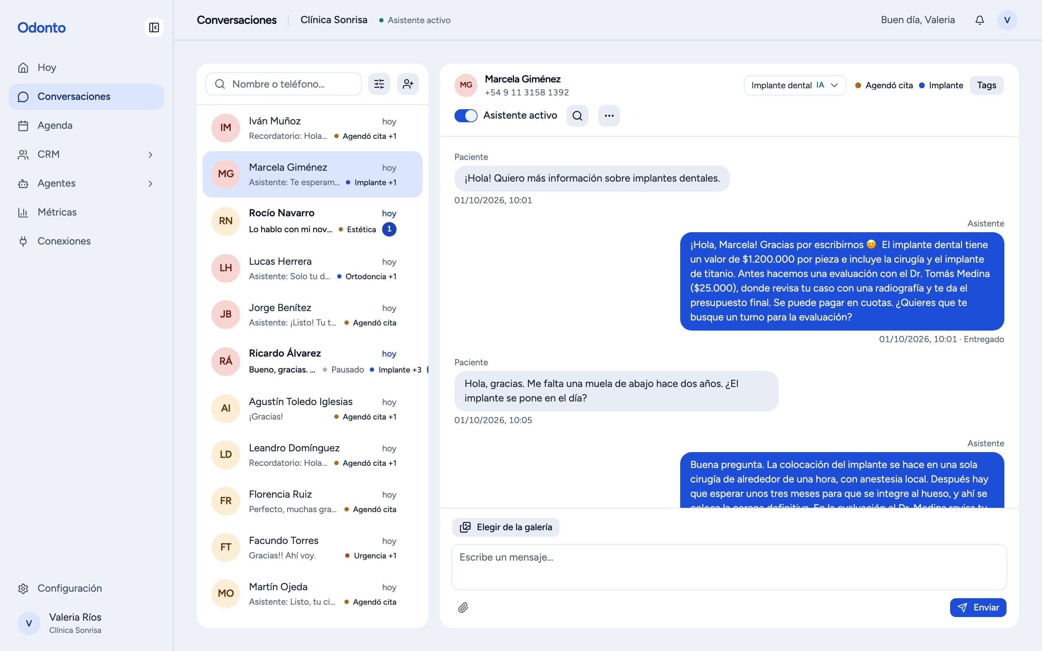The width and height of the screenshot is (1042, 651).
Task: Click the Valeria Ríos profile name
Action: tap(75, 617)
